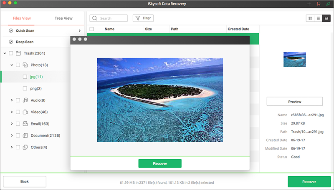Click the island thumbnail in details pane

295,59
